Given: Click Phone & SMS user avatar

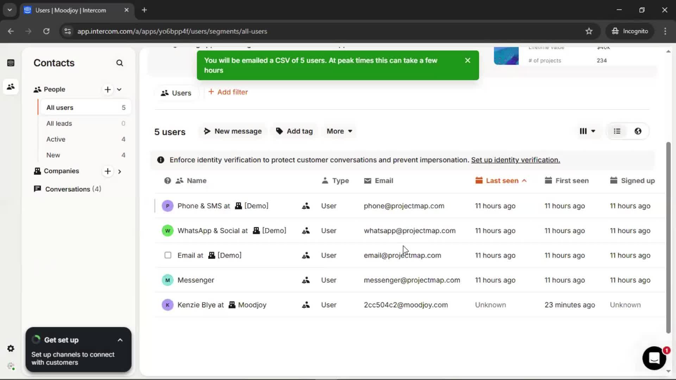Looking at the screenshot, I should (168, 206).
